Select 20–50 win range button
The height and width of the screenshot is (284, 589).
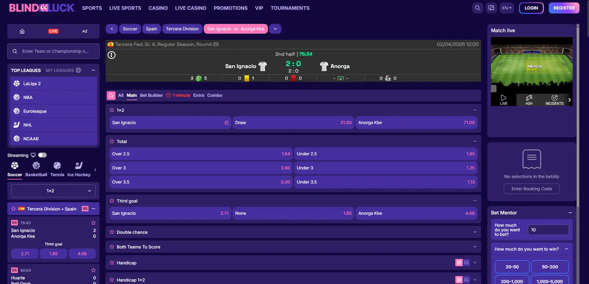coord(512,267)
